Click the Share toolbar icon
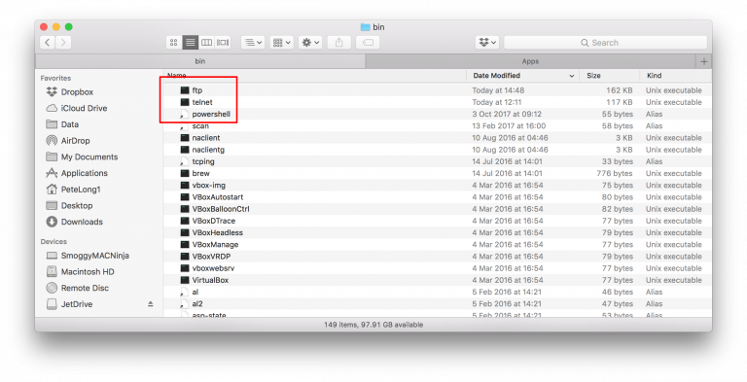The width and height of the screenshot is (747, 382). click(339, 43)
